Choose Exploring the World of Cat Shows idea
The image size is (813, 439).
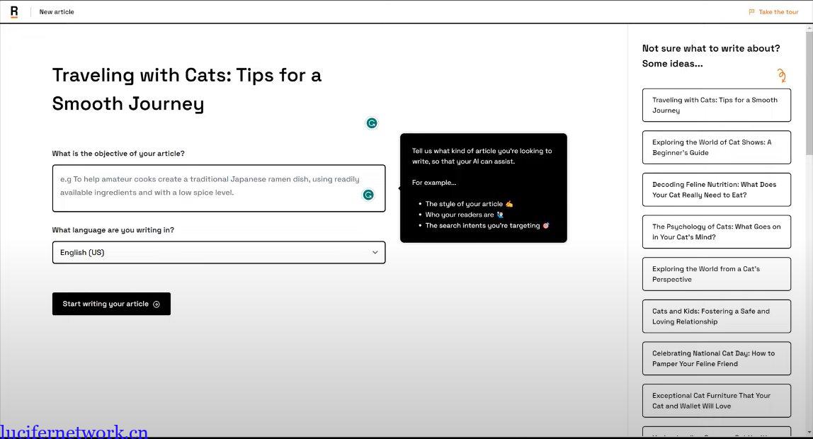[716, 147]
